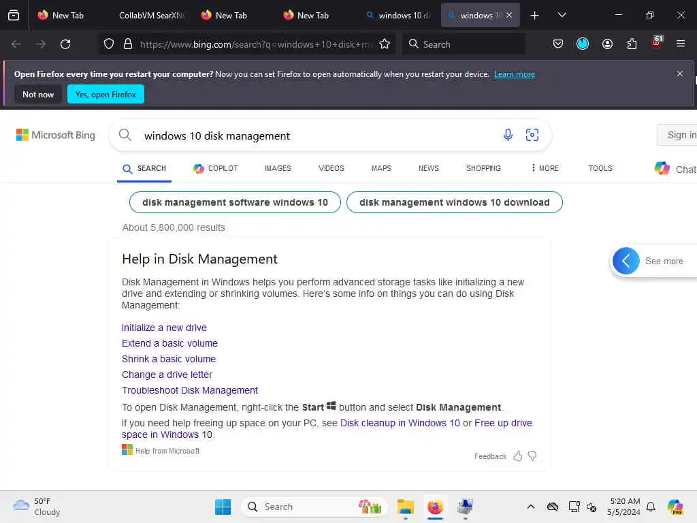Open Change a drive letter link
Viewport: 697px width, 523px height.
pos(167,375)
